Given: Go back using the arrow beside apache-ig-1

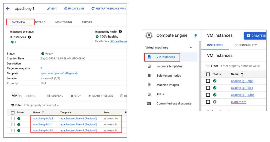Looking at the screenshot, I should pyautogui.click(x=8, y=9).
